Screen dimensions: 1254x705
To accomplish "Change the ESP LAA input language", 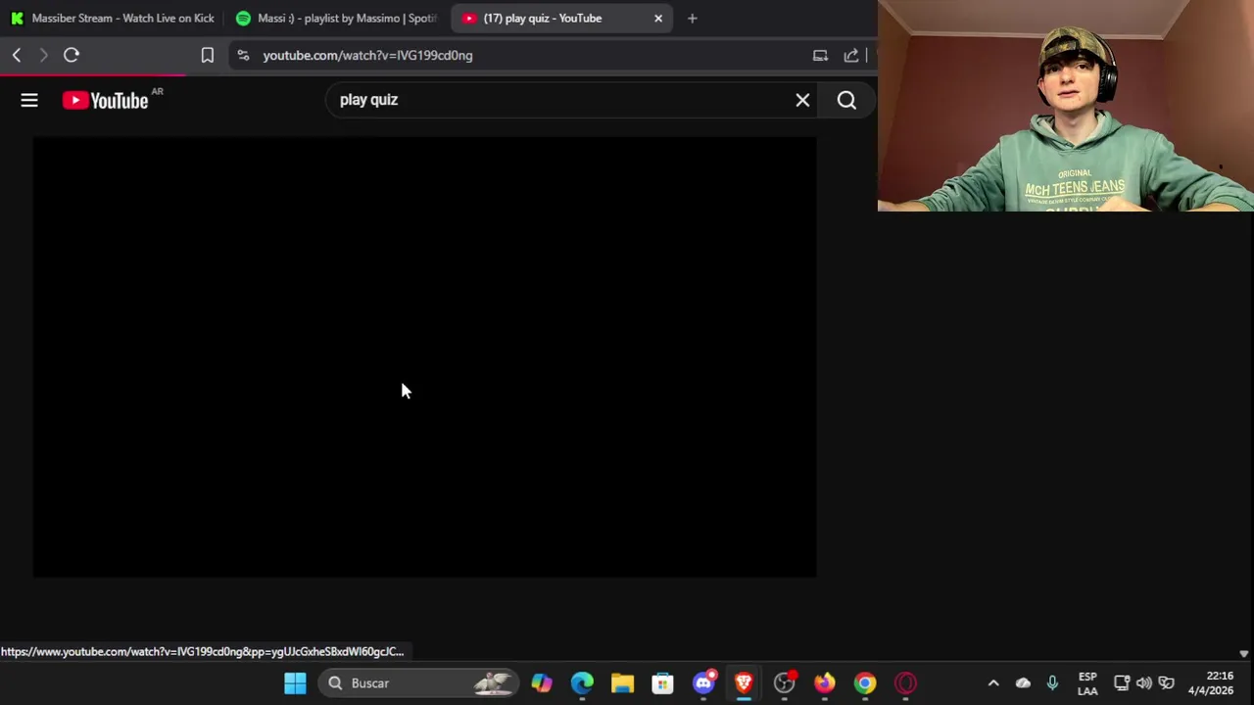I will pyautogui.click(x=1087, y=683).
